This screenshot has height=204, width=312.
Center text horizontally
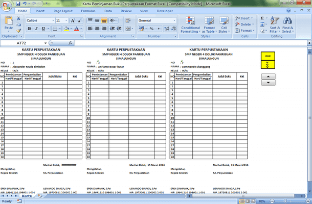click(97, 29)
